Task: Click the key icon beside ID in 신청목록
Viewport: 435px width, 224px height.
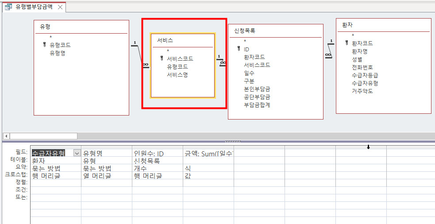Action: [239, 49]
